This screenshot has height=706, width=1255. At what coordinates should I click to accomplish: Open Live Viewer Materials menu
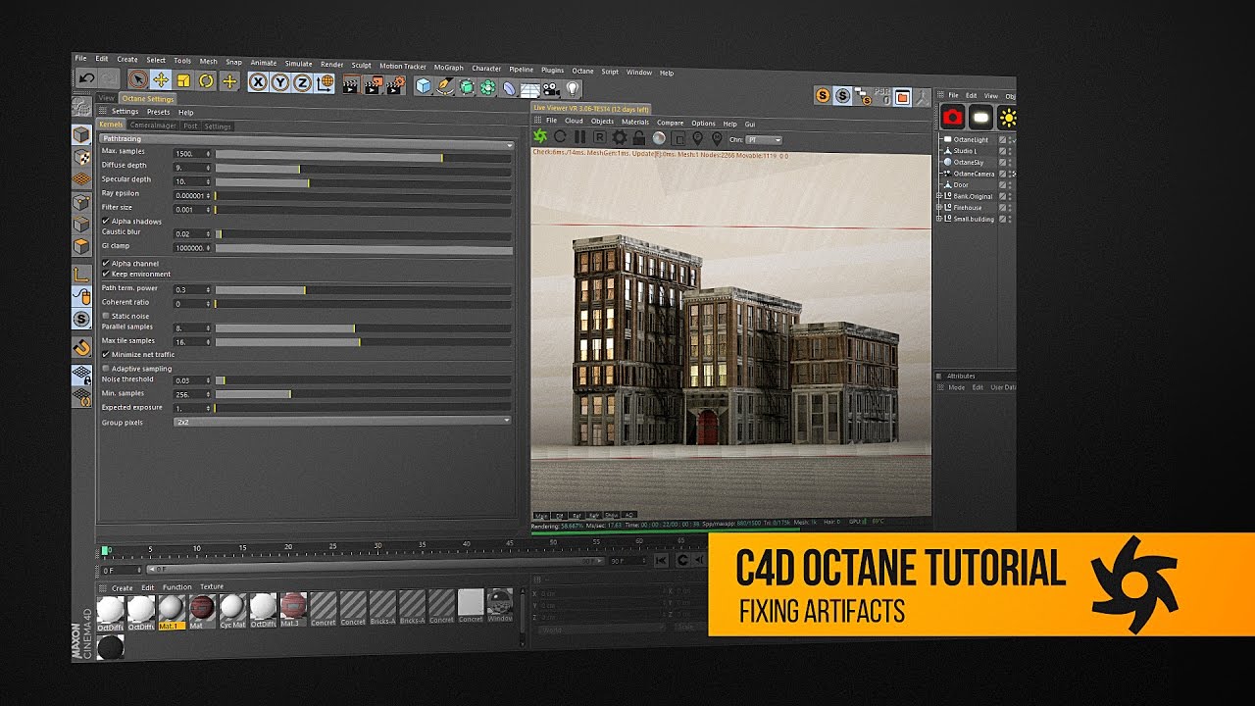pyautogui.click(x=635, y=123)
